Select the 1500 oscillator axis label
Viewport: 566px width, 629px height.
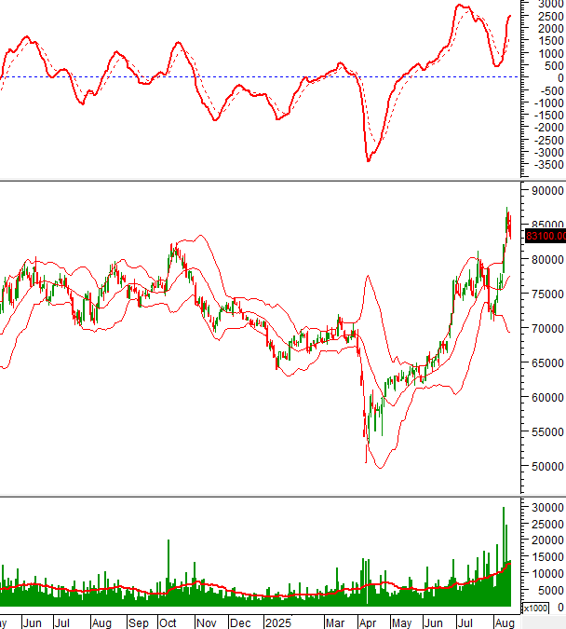pos(551,41)
